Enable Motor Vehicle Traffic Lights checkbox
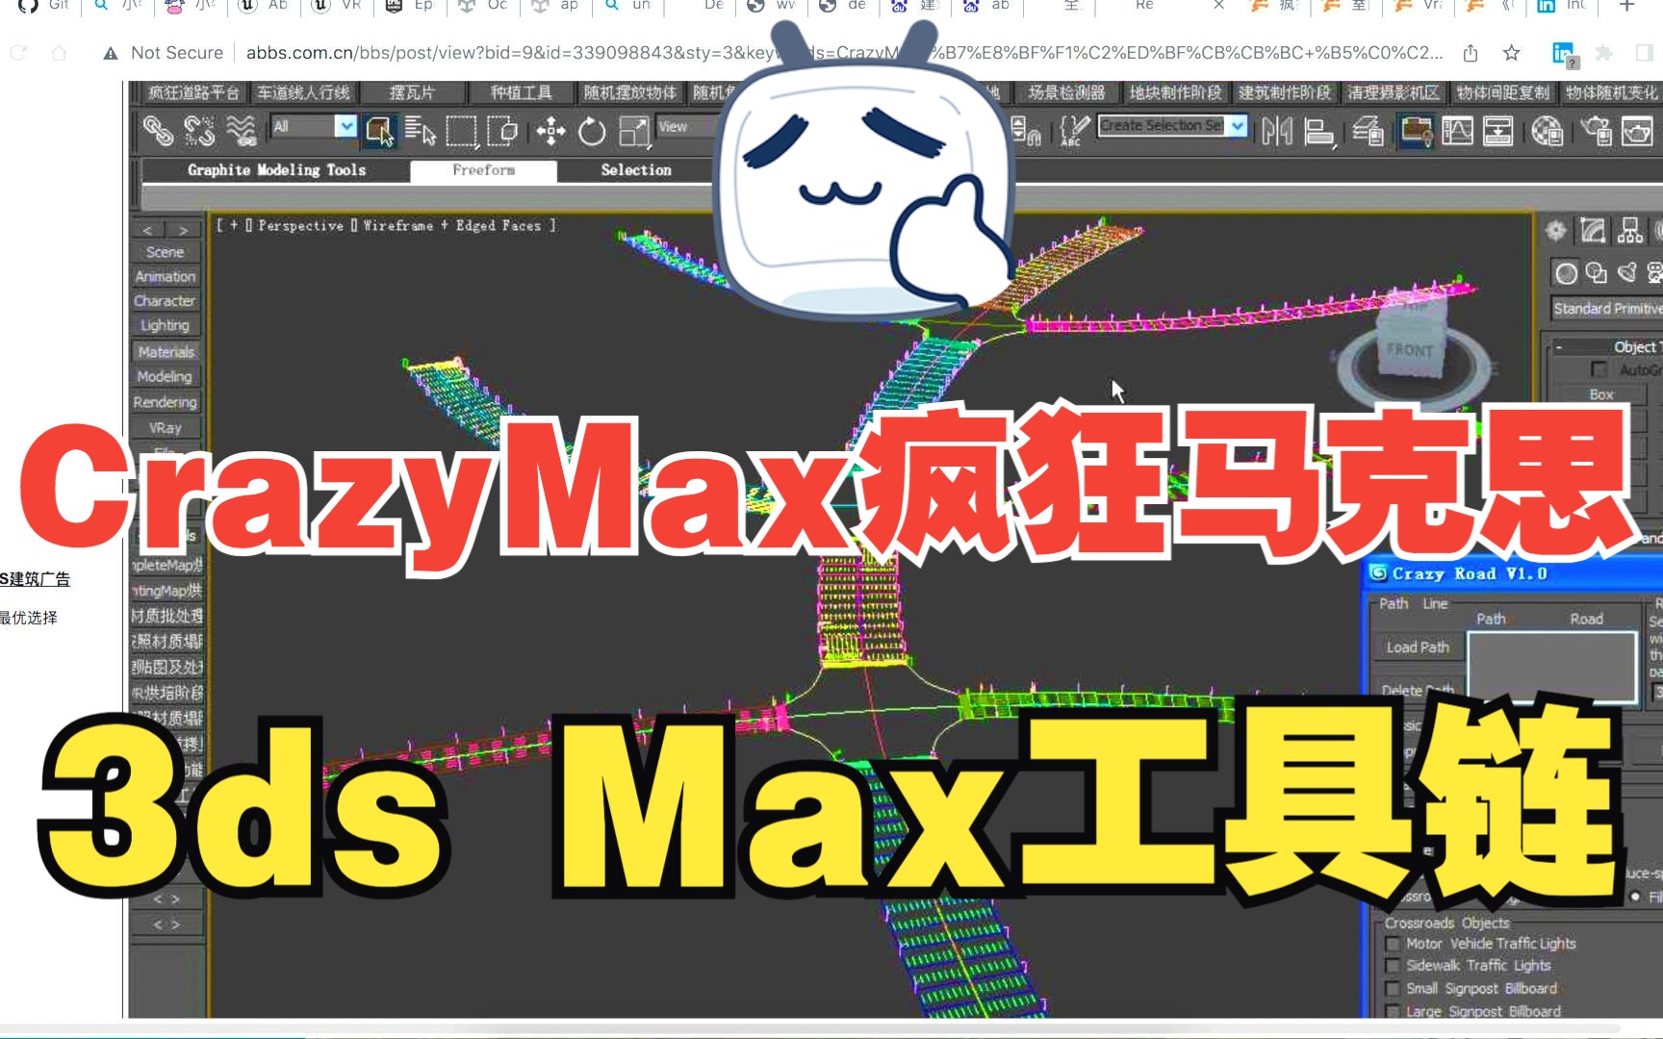The width and height of the screenshot is (1663, 1039). (1393, 944)
